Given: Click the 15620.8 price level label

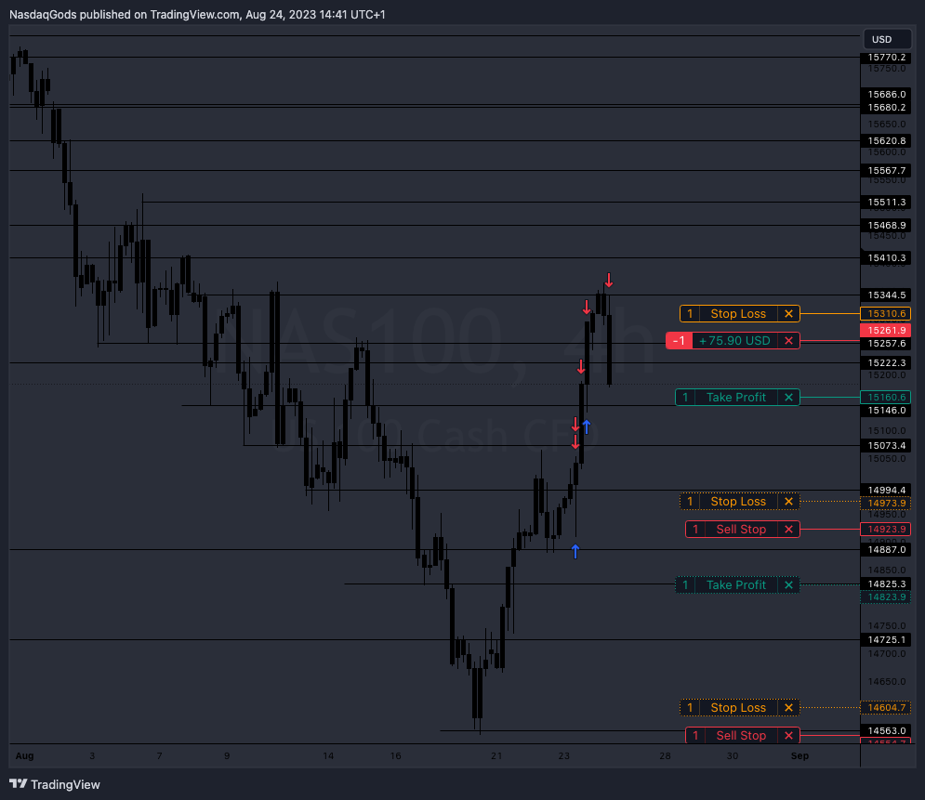Looking at the screenshot, I should pos(885,141).
